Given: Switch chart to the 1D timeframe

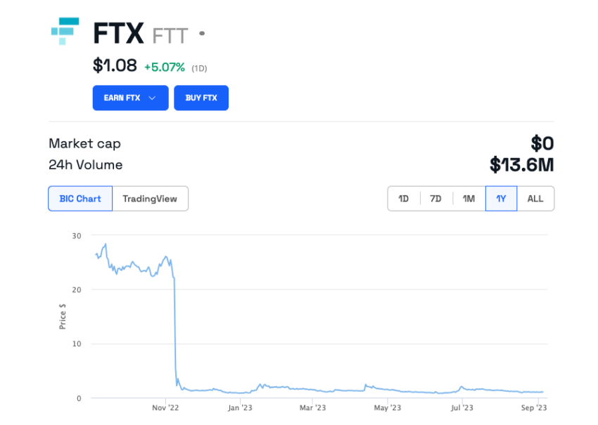Looking at the screenshot, I should [403, 199].
